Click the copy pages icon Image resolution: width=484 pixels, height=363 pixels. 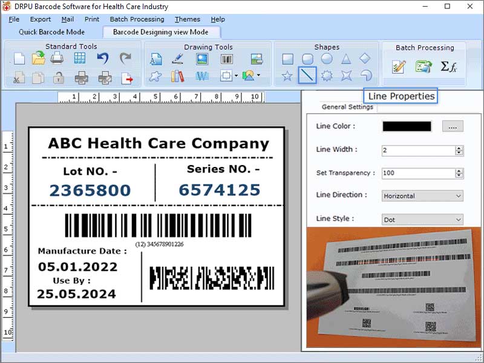pyautogui.click(x=38, y=78)
